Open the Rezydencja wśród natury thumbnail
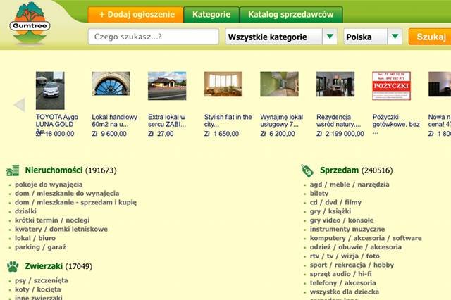Screen dimensions: 451x300 335,84
